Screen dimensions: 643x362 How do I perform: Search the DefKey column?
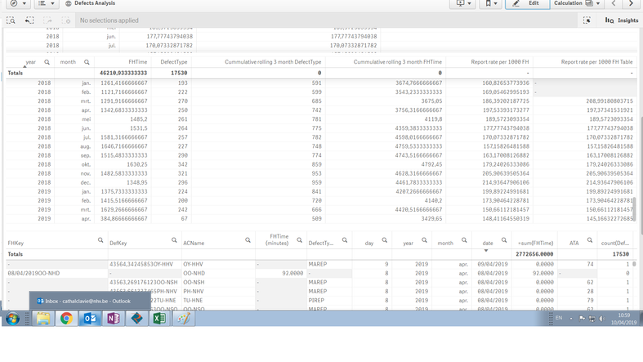pyautogui.click(x=174, y=240)
